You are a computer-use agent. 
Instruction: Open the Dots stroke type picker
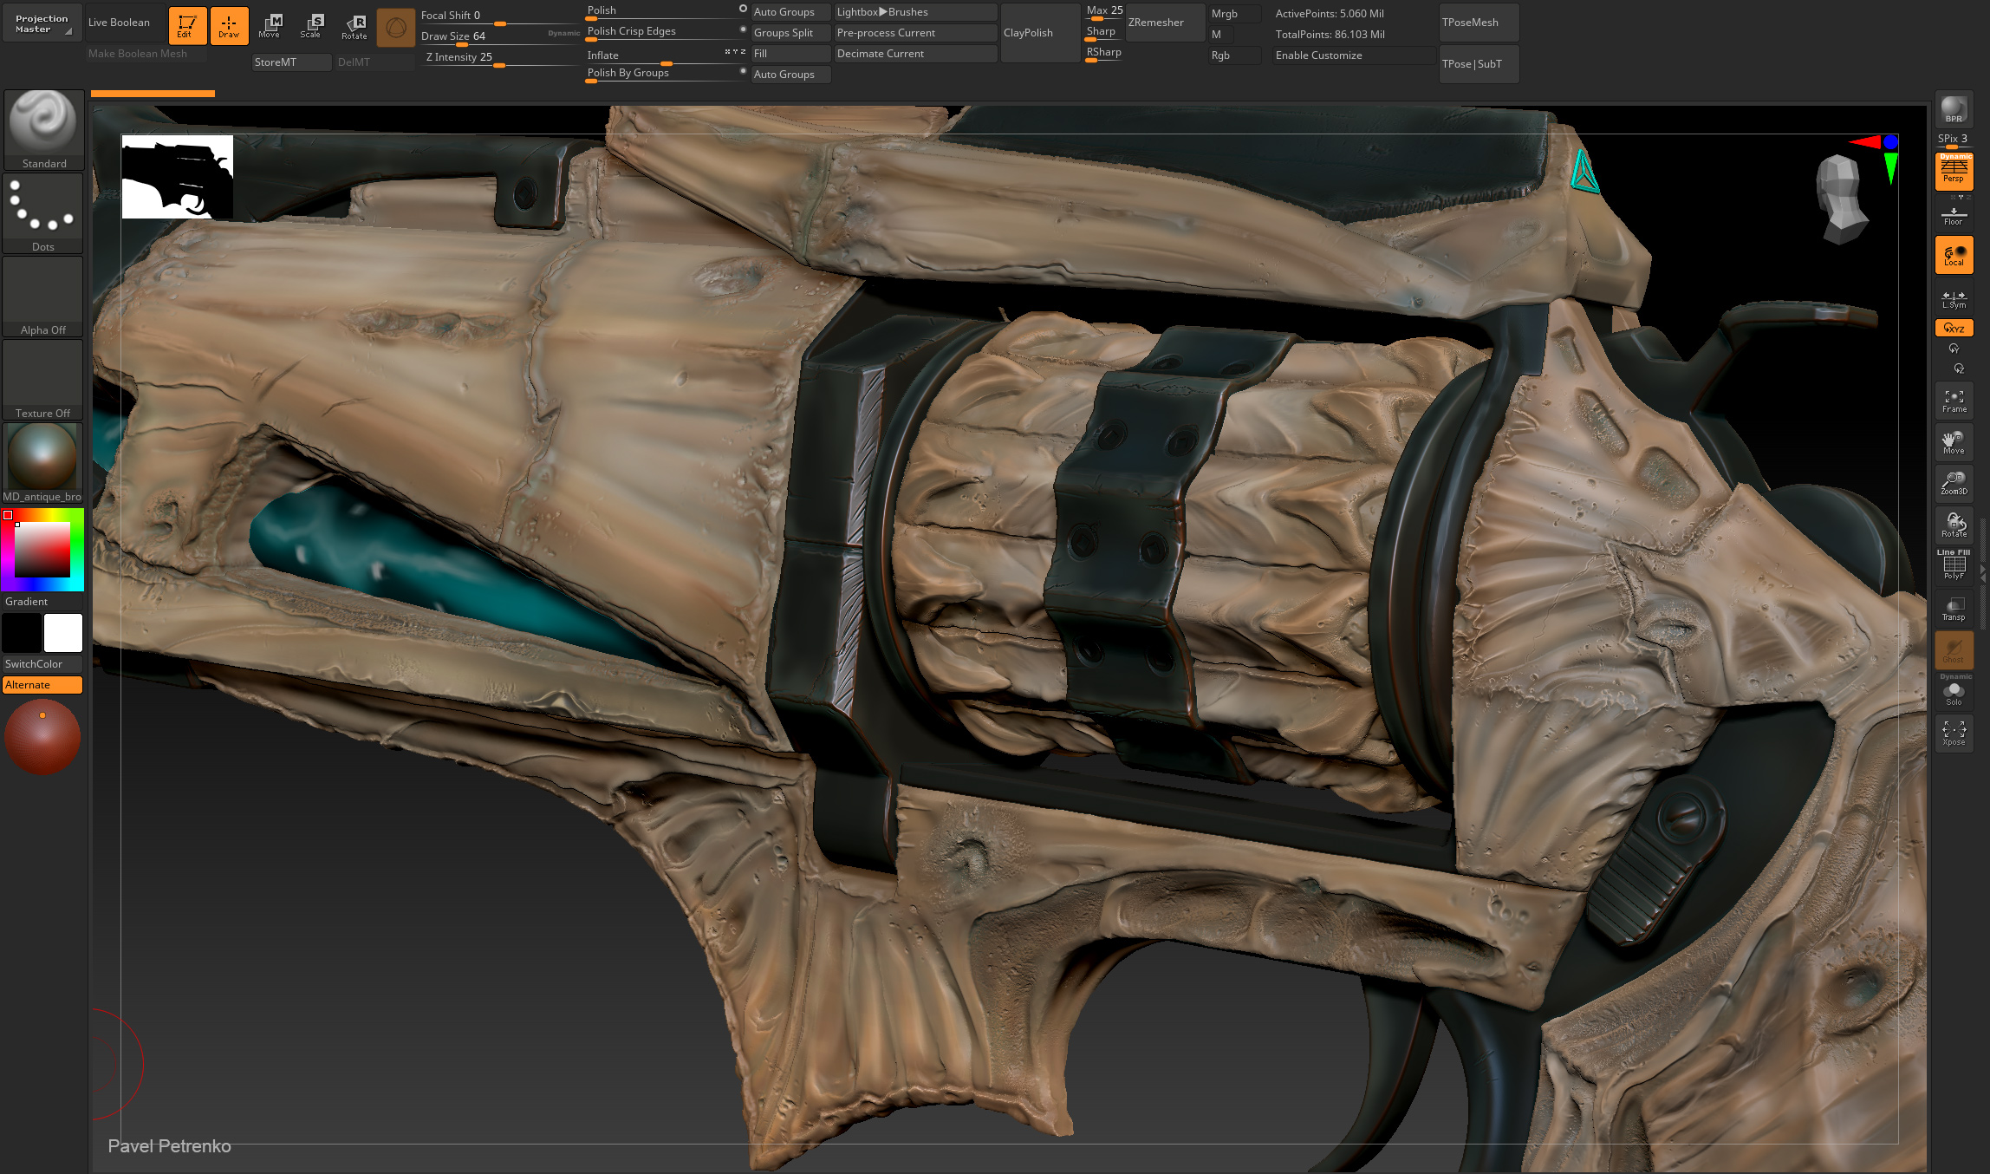click(x=43, y=212)
